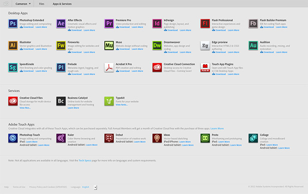Screen dimensions: 308x194
Task: Click the Photoshop Extended Ps icon
Action: point(13,24)
